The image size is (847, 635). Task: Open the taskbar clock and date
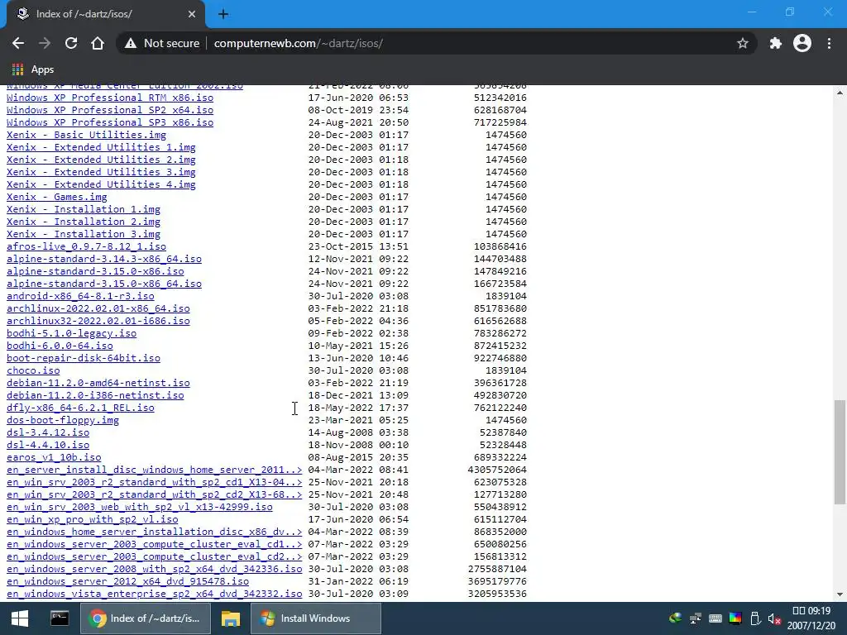point(811,618)
